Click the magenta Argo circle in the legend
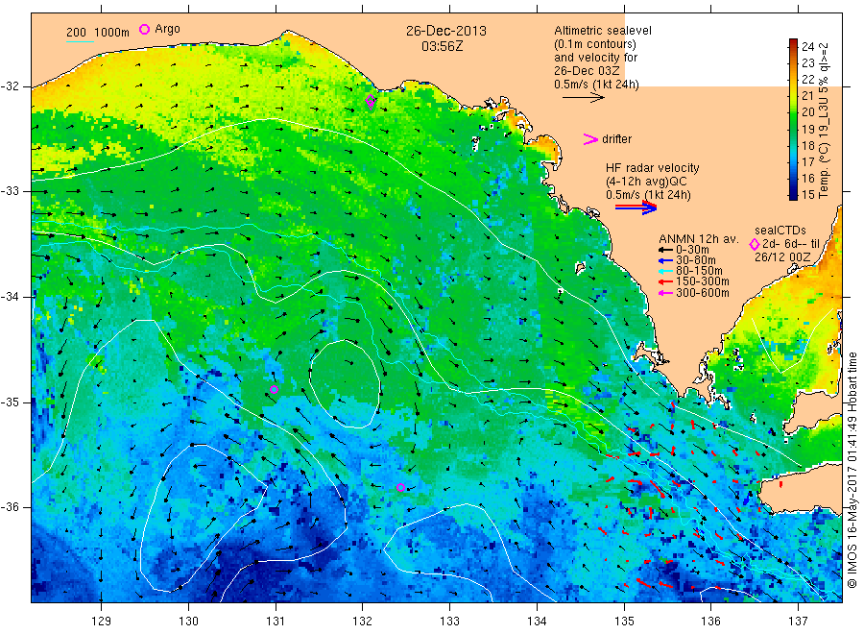Screen dimensions: 864x634 point(144,29)
